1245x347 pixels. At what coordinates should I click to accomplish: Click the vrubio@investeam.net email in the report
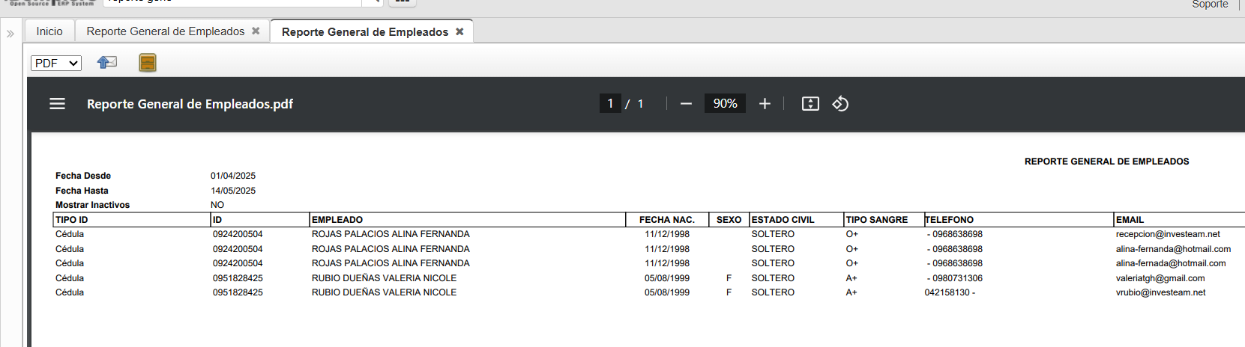[1160, 292]
